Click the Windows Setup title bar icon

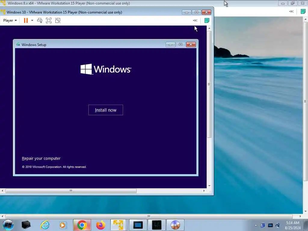pyautogui.click(x=18, y=45)
